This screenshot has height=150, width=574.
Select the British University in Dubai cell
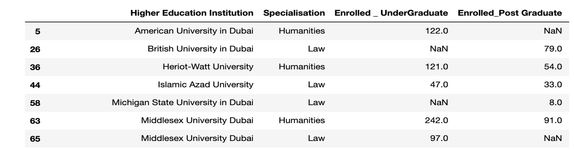200,49
